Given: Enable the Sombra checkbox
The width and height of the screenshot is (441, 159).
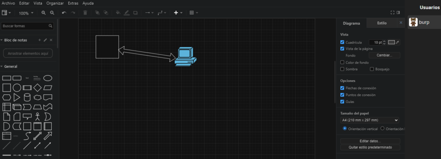Looking at the screenshot, I should coord(342,69).
